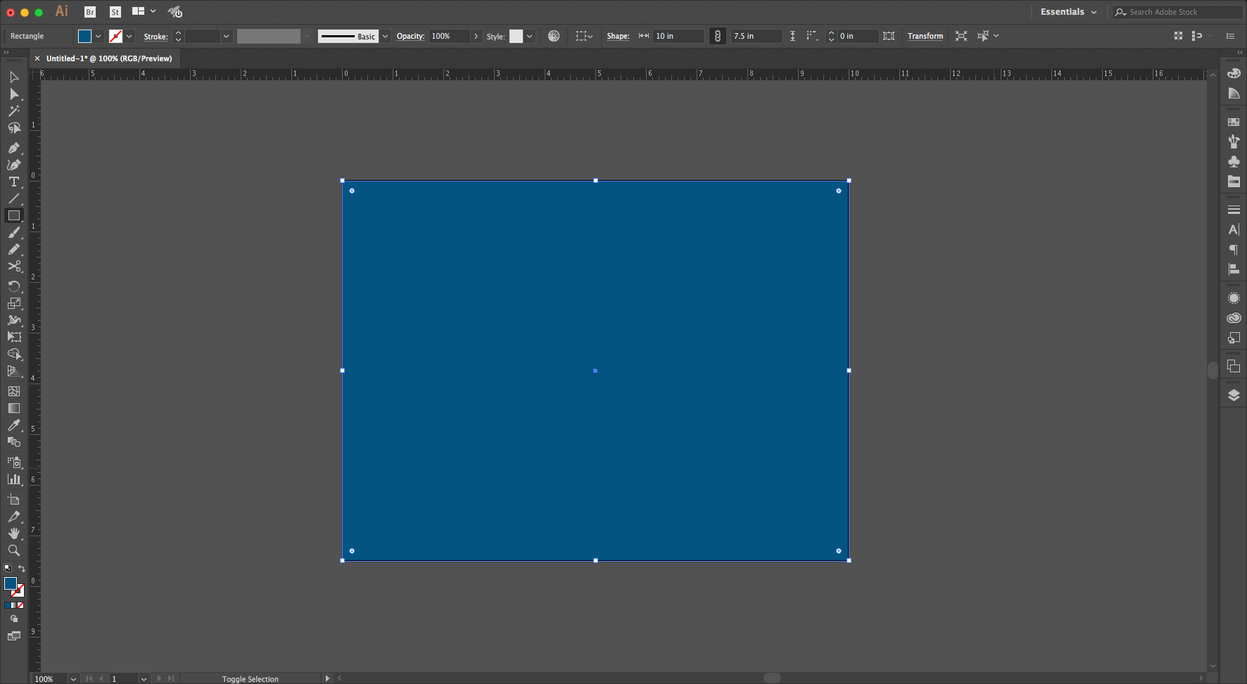Activate the Zoom tool
Image resolution: width=1247 pixels, height=684 pixels.
13,550
